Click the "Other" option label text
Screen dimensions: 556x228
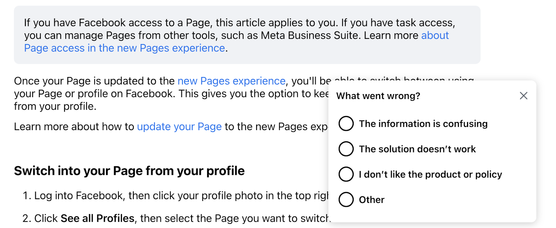coord(371,200)
